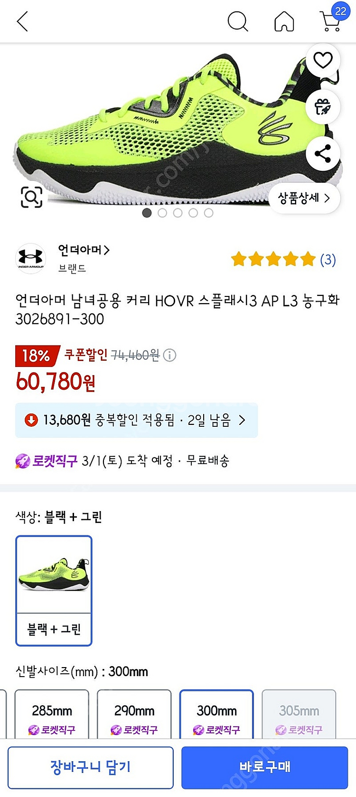Tap the 장바구니 담기 button

(91, 767)
